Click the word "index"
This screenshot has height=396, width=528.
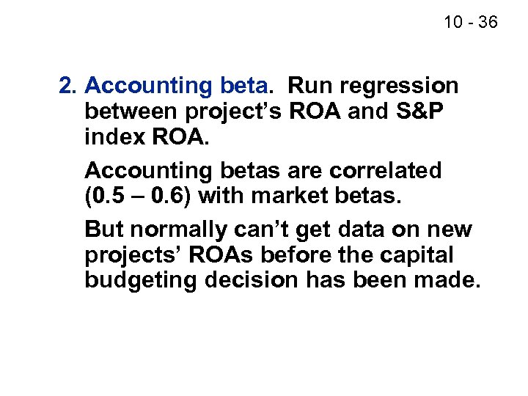pyautogui.click(x=109, y=139)
